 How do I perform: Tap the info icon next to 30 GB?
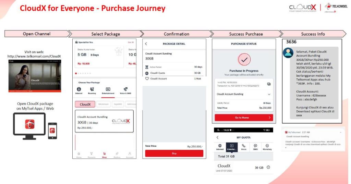[268, 167]
